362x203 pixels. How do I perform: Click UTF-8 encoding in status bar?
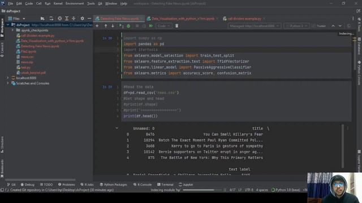249,190
